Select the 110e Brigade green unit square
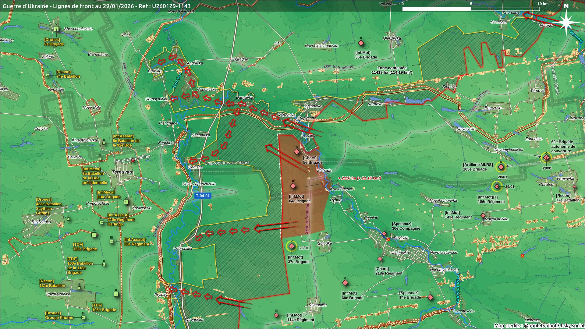 pos(126,202)
